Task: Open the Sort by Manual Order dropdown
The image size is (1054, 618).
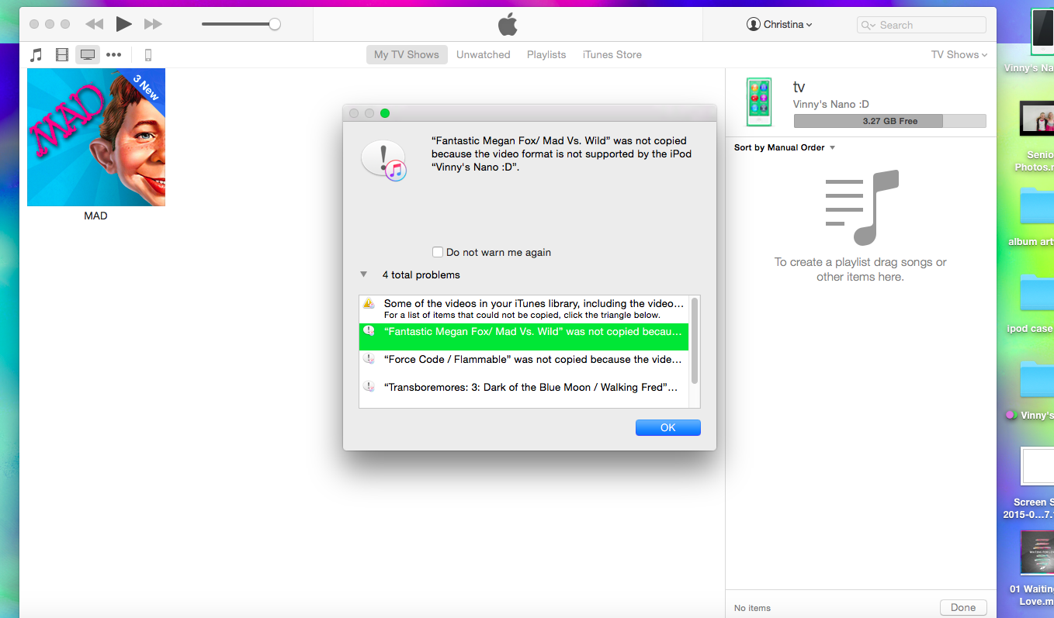Action: coord(785,147)
